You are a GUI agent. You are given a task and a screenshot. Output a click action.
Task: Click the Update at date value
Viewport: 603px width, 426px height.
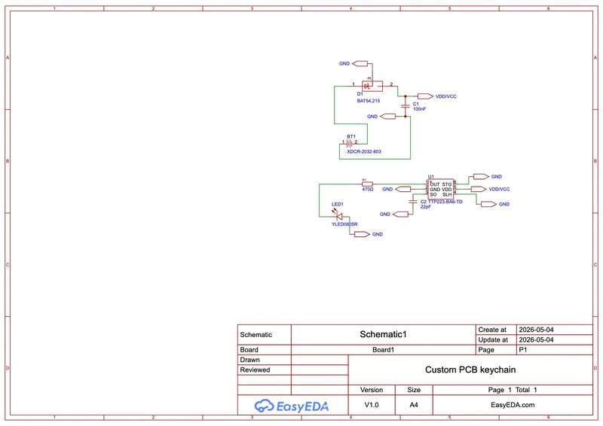pyautogui.click(x=536, y=339)
